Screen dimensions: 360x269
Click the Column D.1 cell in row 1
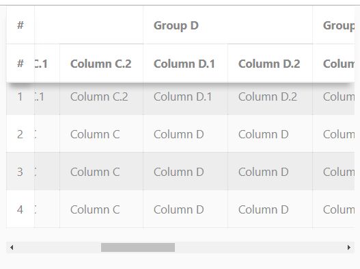(x=186, y=97)
